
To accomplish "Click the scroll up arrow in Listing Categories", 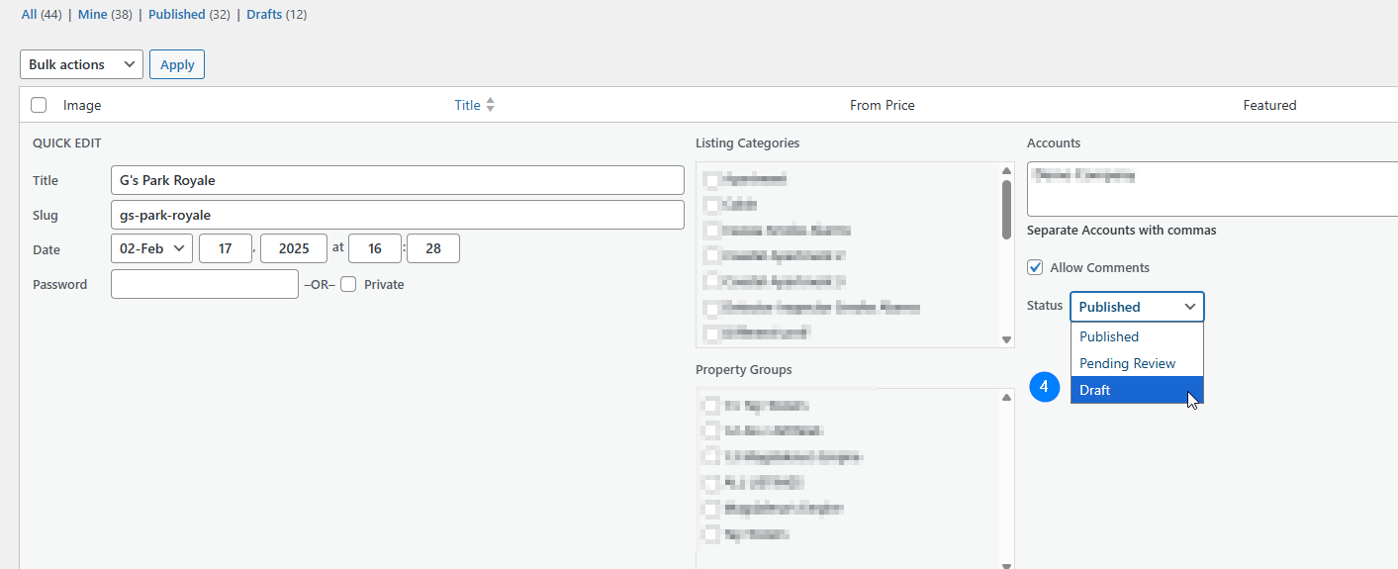I will [x=1006, y=171].
